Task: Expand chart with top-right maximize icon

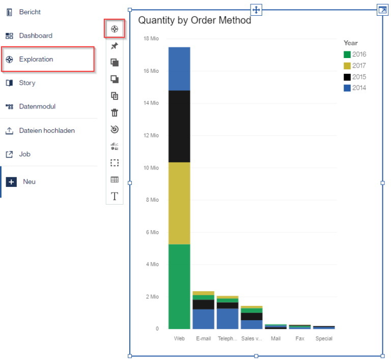Action: (382, 10)
